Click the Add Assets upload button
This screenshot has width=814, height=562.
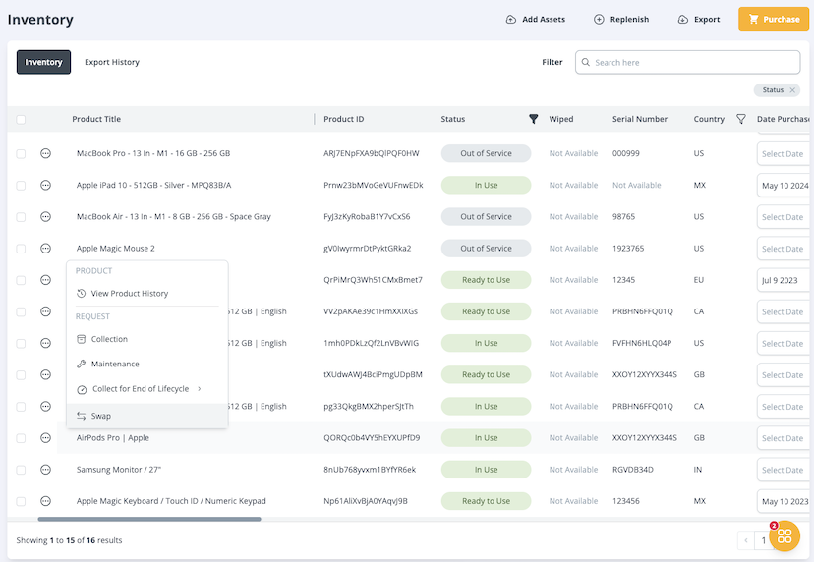[x=536, y=19]
